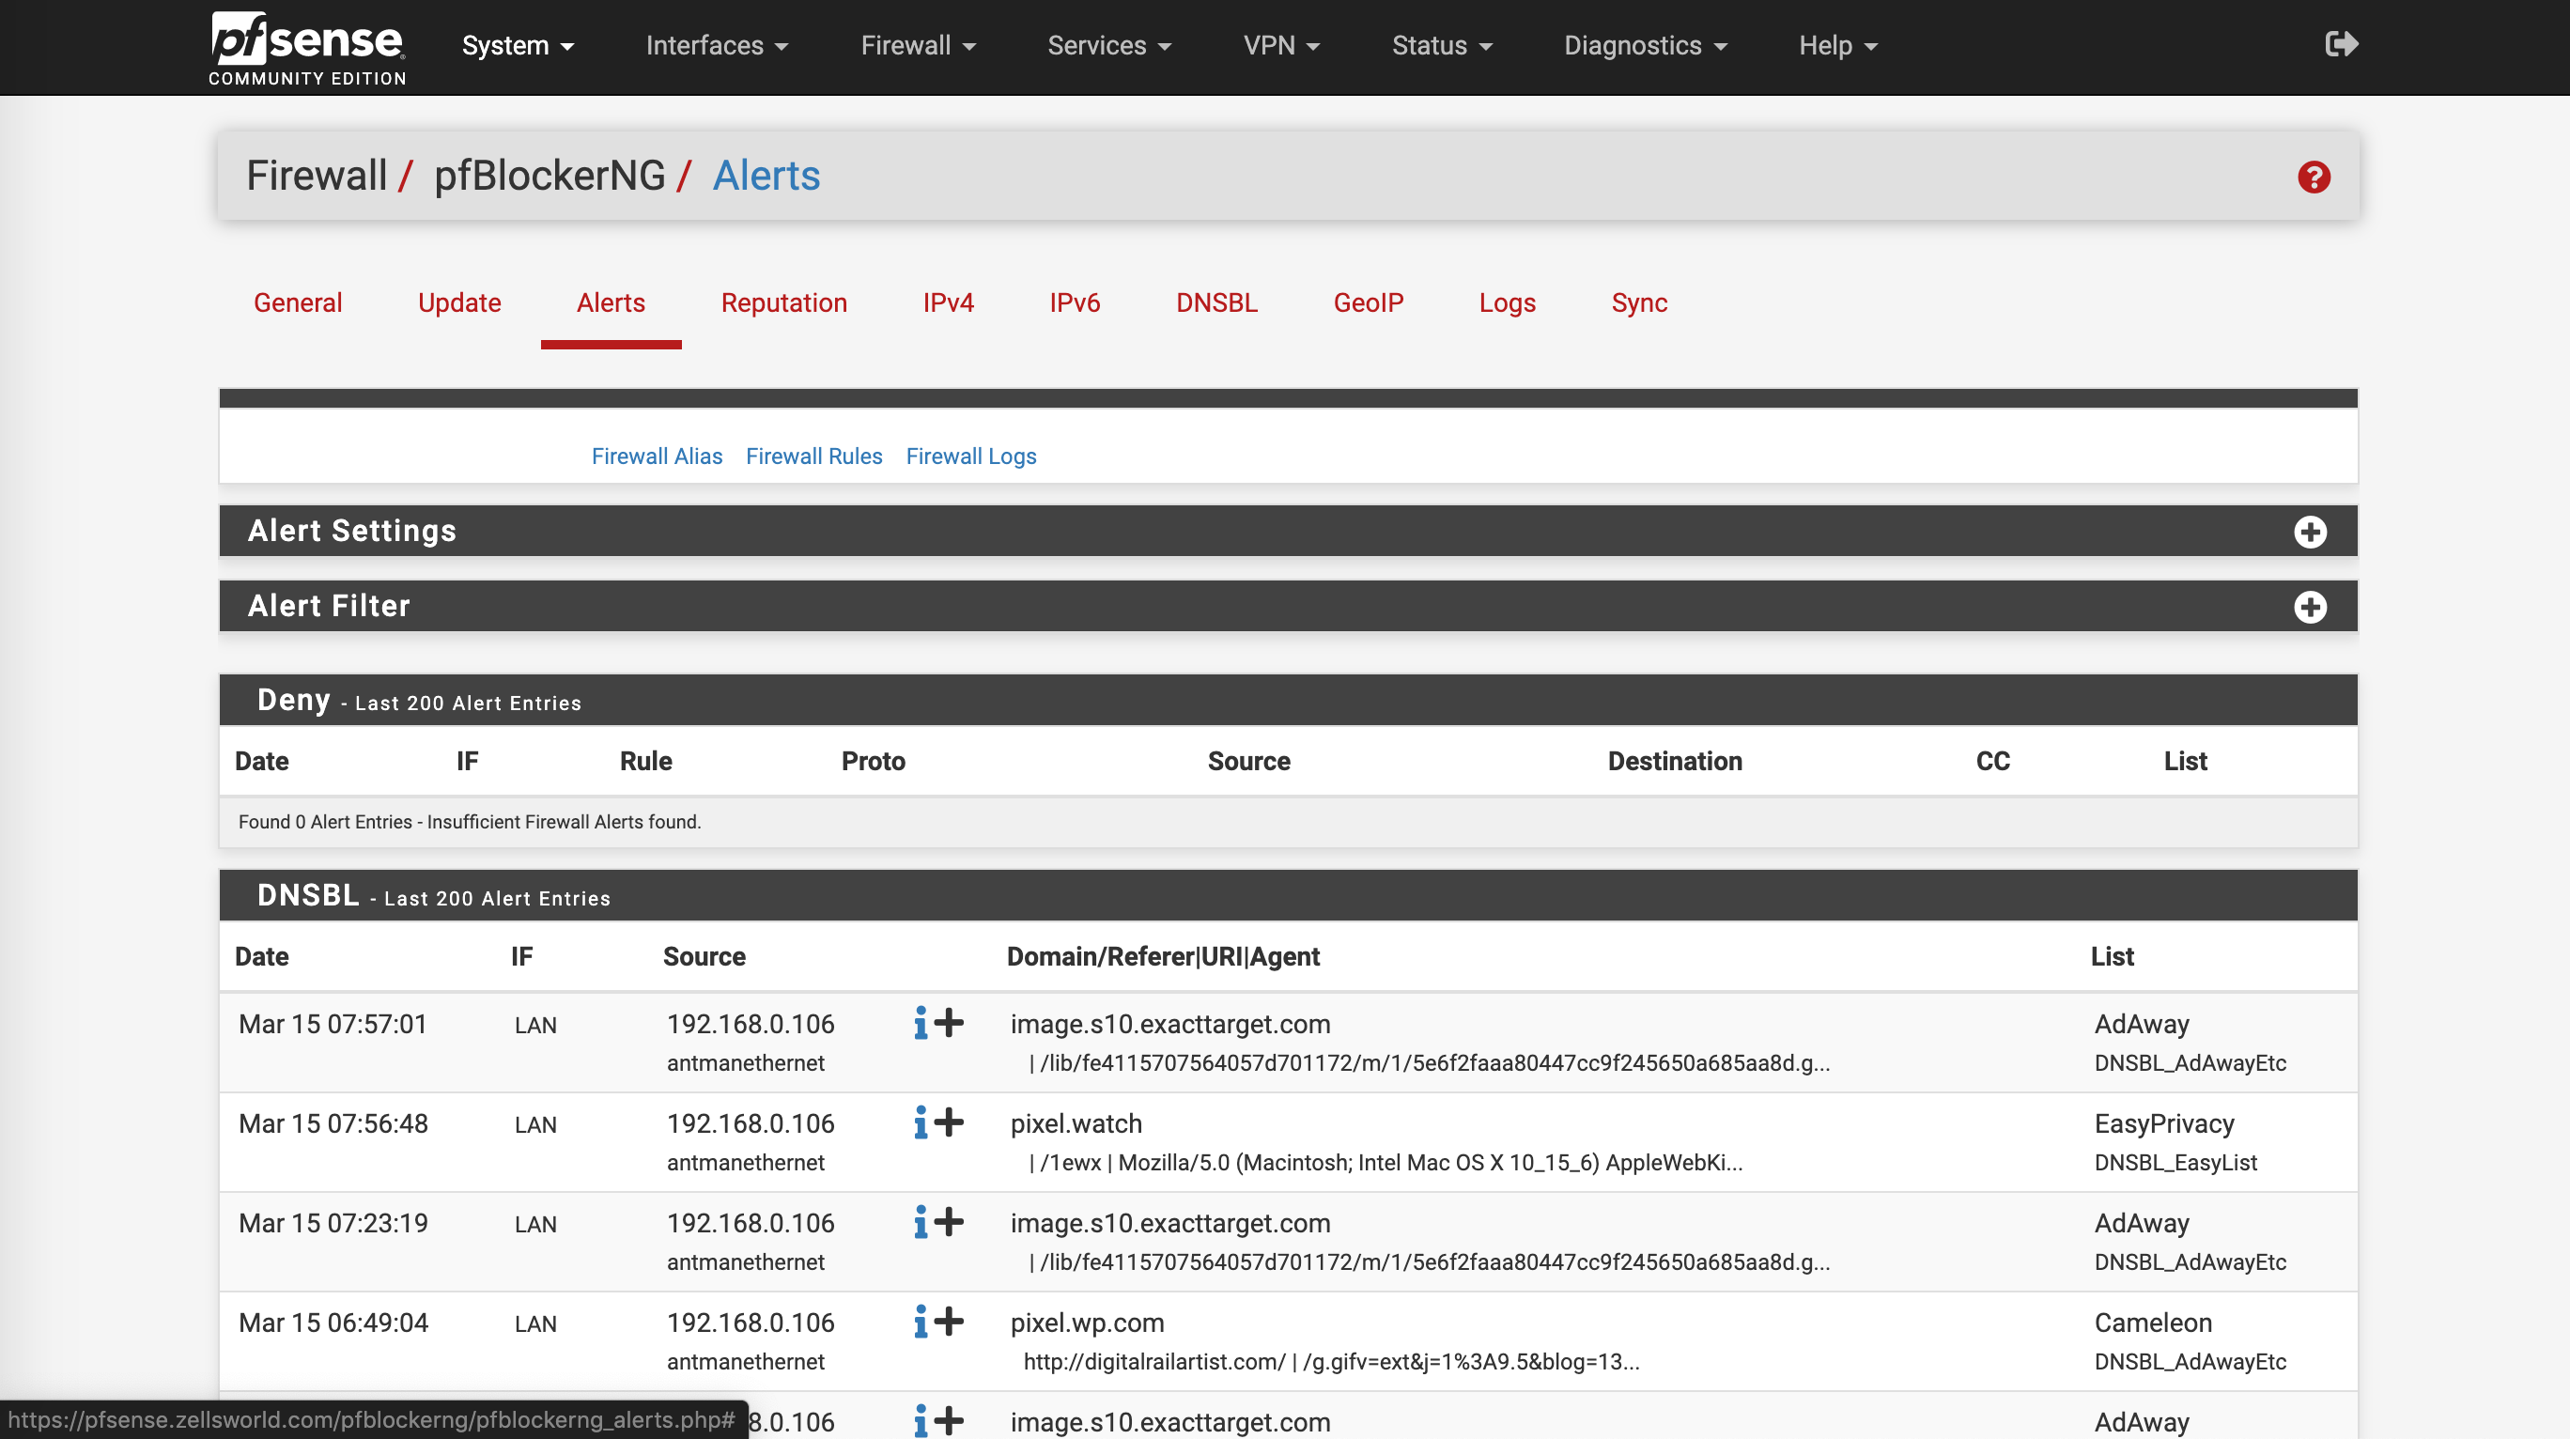Expand the Alert Filter panel
This screenshot has width=2570, height=1439.
tap(2310, 607)
